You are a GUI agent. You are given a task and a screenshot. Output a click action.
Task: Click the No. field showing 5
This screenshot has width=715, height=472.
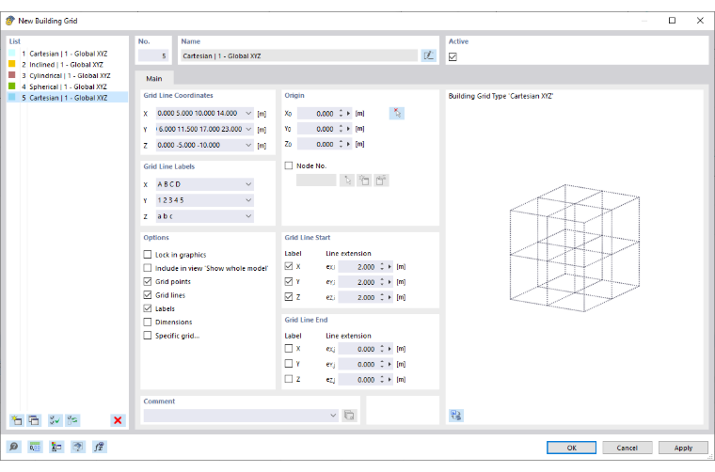(153, 55)
